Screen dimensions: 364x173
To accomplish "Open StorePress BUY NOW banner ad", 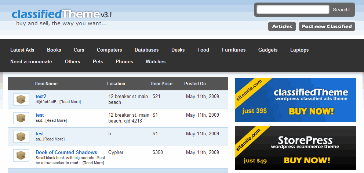I will point(295,148).
